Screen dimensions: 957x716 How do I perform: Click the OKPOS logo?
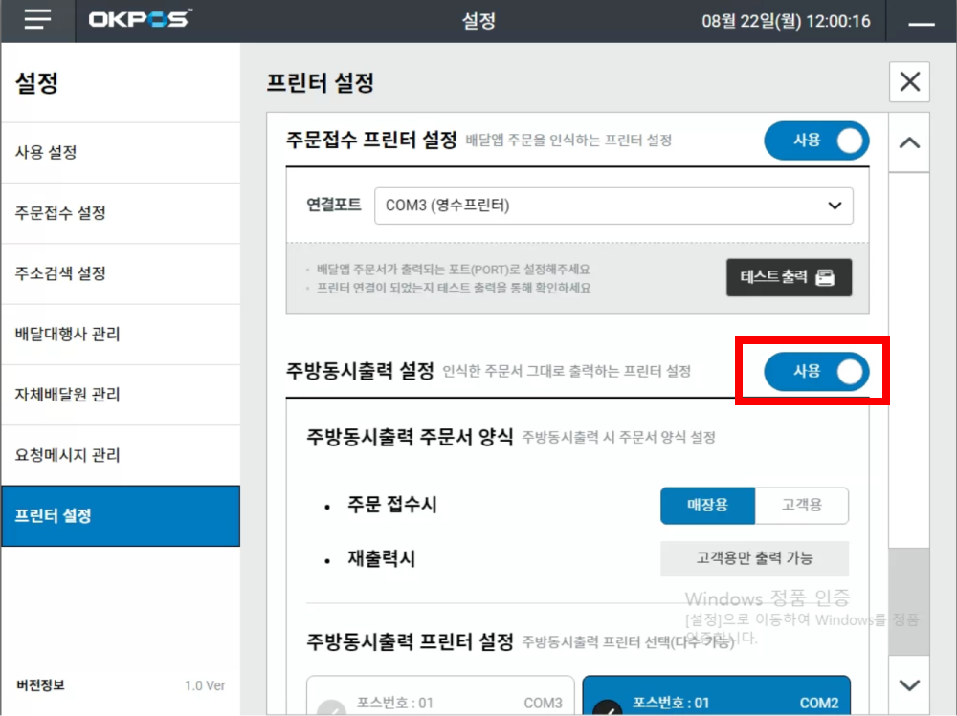coord(139,20)
